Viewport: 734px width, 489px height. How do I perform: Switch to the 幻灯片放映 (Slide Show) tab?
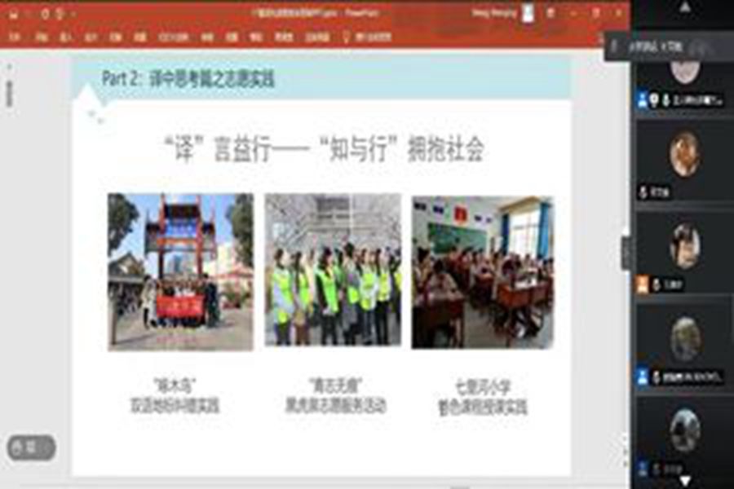click(173, 37)
